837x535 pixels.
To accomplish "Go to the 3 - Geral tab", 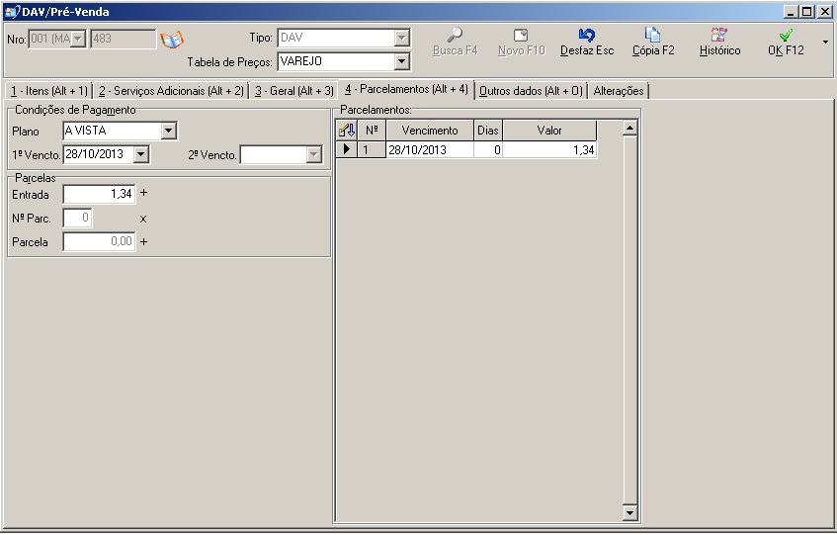I will click(293, 91).
